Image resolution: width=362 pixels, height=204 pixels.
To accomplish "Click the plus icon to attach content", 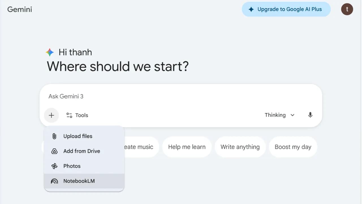I will tap(51, 115).
